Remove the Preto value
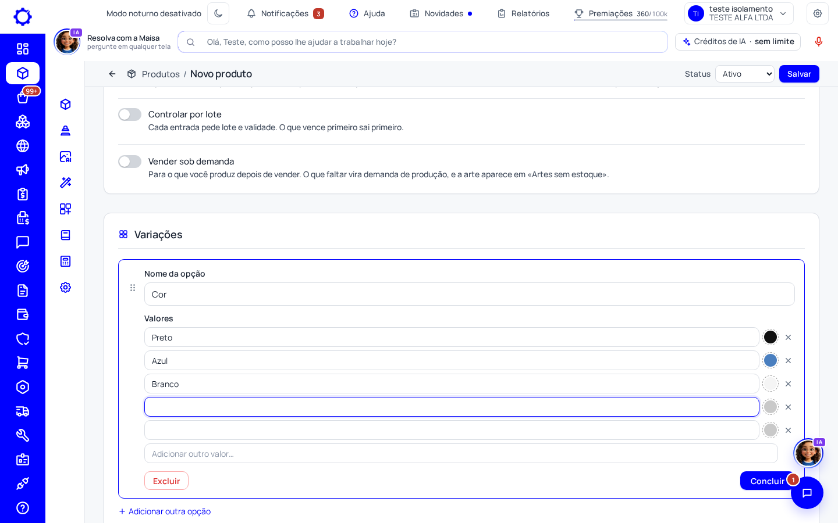 (x=788, y=337)
